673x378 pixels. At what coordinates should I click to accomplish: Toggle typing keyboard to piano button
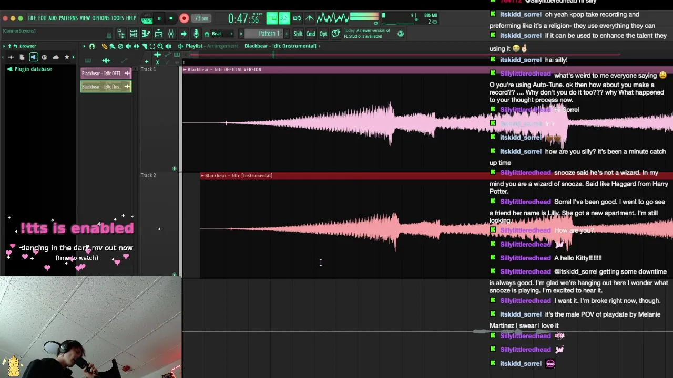pos(272,18)
